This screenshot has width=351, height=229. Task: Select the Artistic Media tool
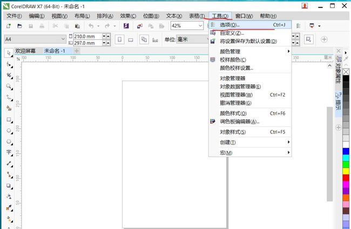pyautogui.click(x=9, y=108)
